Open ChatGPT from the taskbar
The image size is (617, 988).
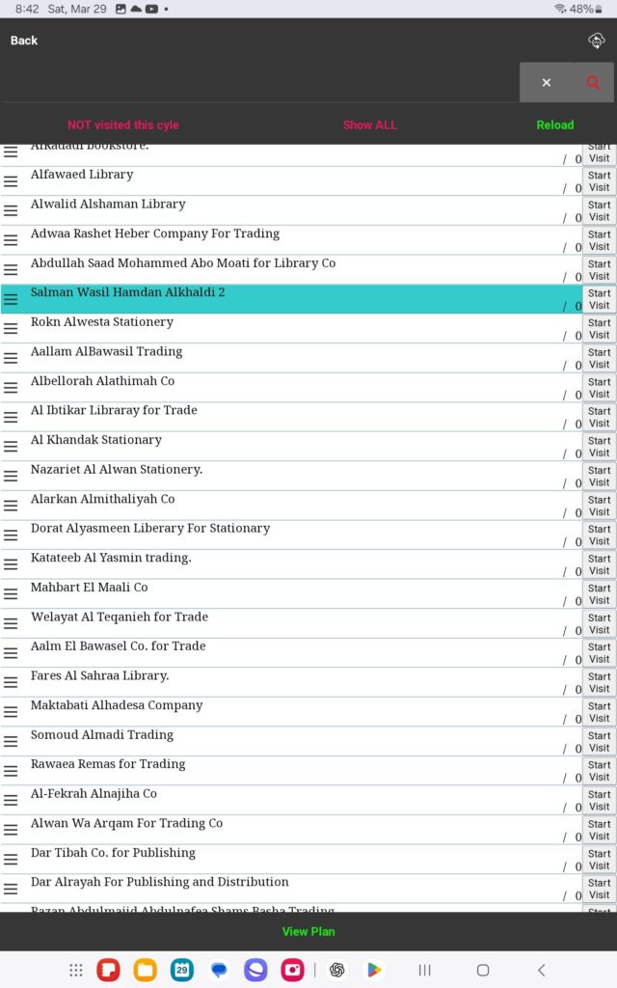coord(336,970)
